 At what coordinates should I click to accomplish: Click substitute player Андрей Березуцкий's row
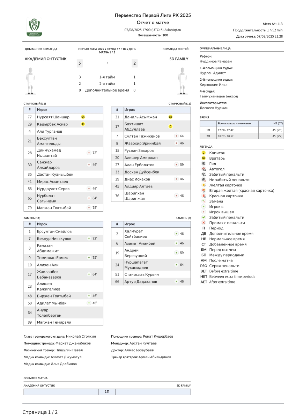tap(151, 253)
